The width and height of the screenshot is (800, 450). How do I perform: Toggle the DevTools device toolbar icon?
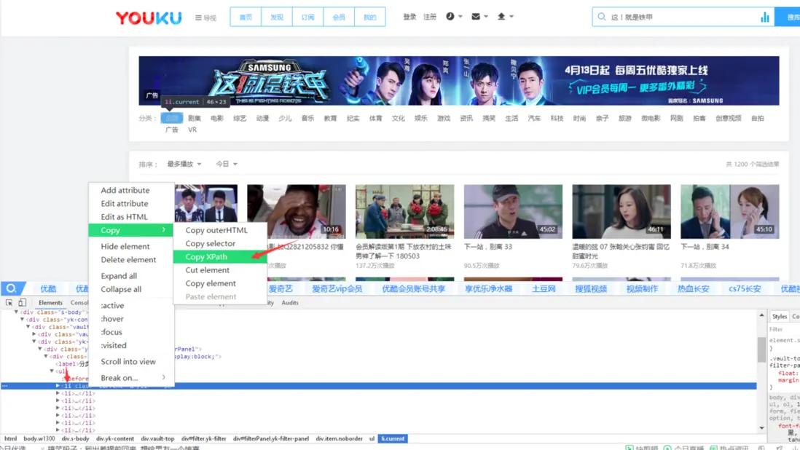pos(22,302)
